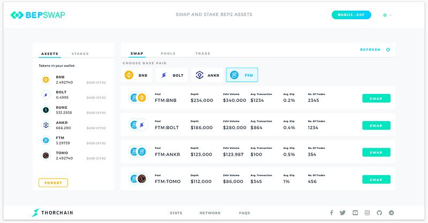This screenshot has width=428, height=223.
Task: Click the $123,987 24hr volume value
Action: click(233, 154)
